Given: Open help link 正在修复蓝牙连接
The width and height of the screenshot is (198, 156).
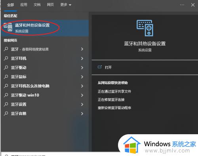Looking at the screenshot, I should [111, 99].
